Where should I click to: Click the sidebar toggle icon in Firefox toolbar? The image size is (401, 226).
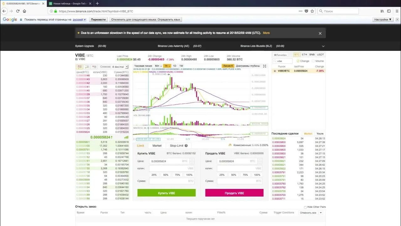point(389,11)
